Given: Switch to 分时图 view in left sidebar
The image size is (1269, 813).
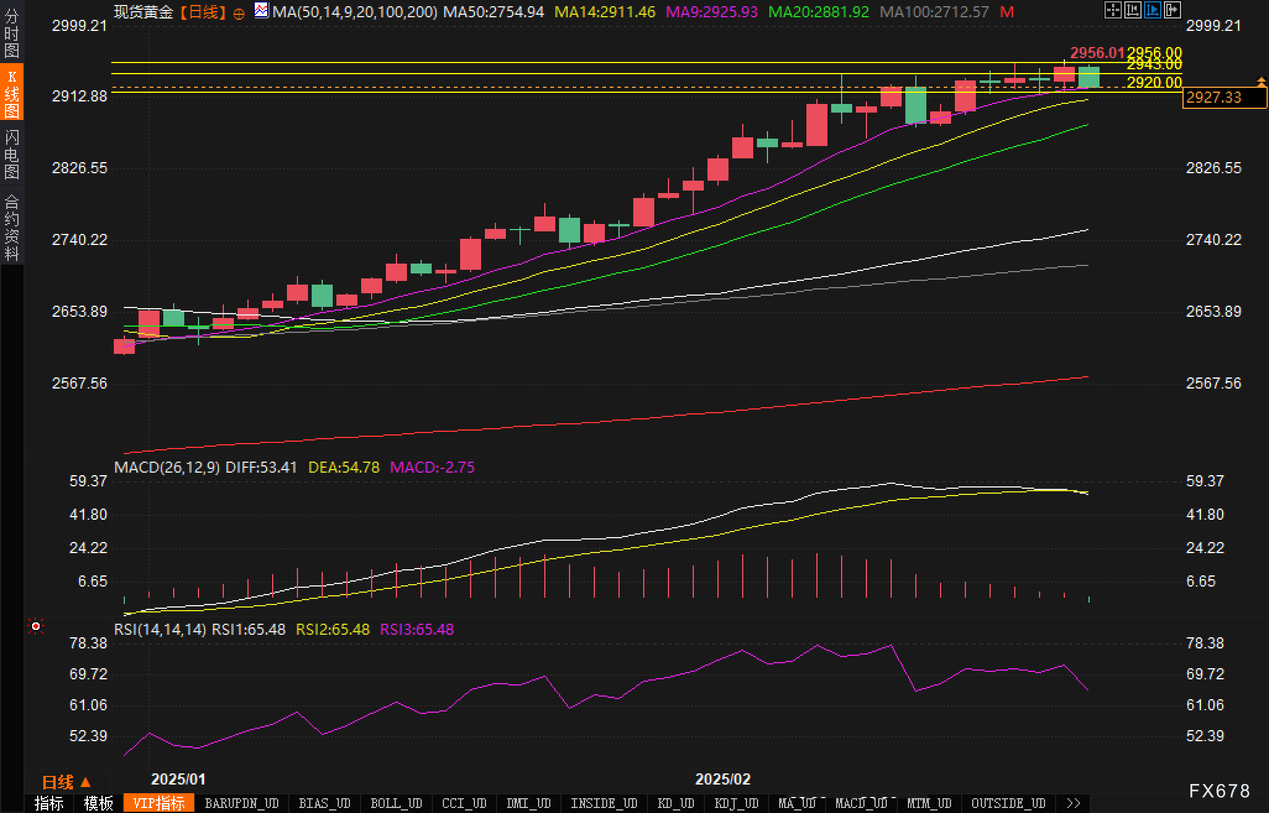Looking at the screenshot, I should [x=11, y=34].
